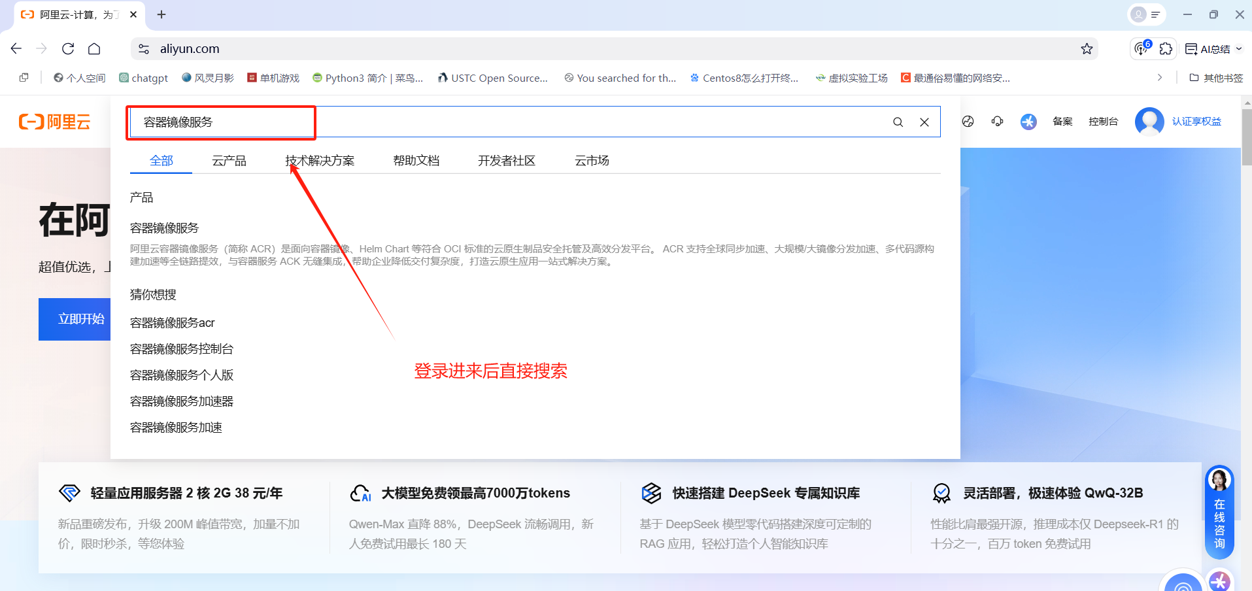Viewport: 1252px width, 591px height.
Task: Click the floating AI assistant icon at bottom right
Action: click(1220, 581)
